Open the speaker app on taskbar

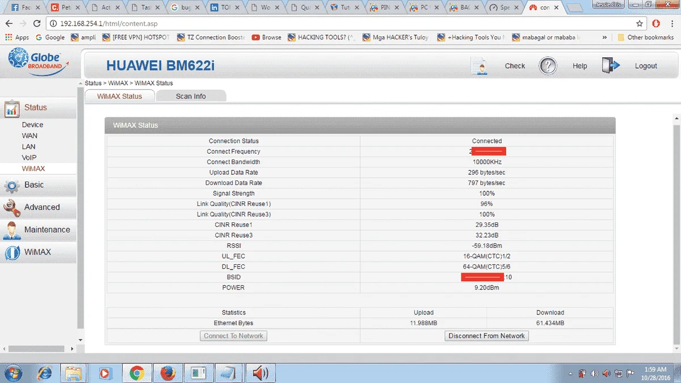tap(260, 373)
